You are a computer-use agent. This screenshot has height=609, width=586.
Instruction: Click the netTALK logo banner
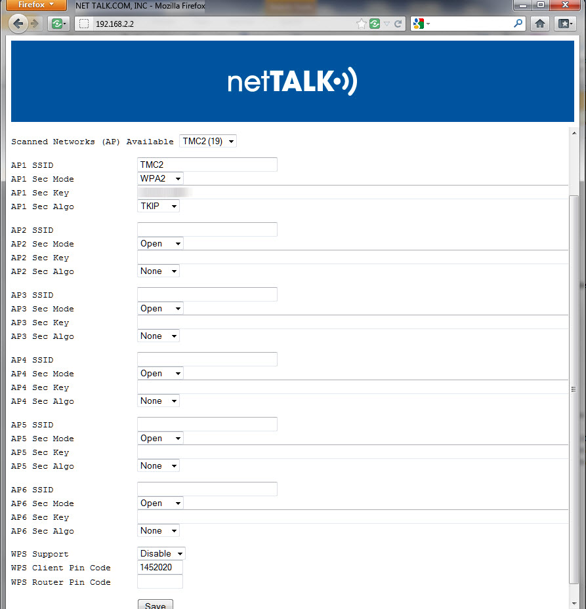[x=293, y=81]
